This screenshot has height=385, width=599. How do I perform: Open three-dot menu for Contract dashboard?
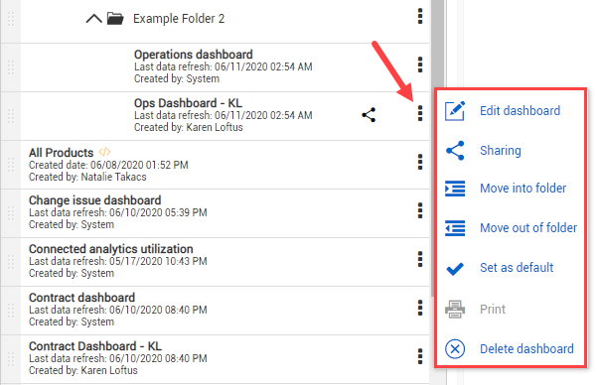420,308
